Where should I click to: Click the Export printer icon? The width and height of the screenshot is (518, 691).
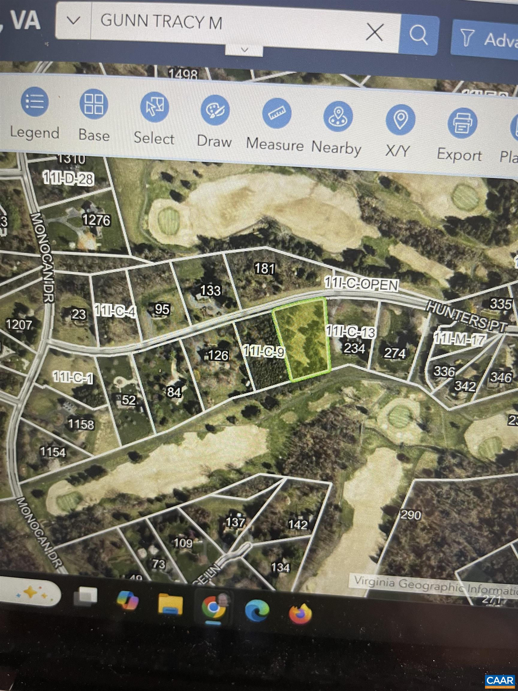462,123
